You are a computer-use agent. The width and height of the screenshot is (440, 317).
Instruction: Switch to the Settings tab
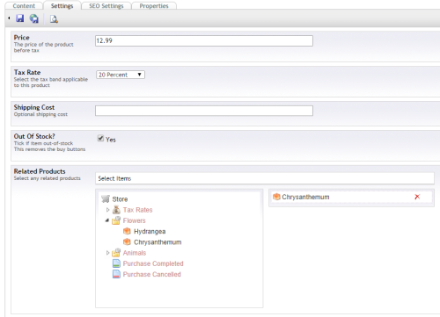tap(62, 6)
